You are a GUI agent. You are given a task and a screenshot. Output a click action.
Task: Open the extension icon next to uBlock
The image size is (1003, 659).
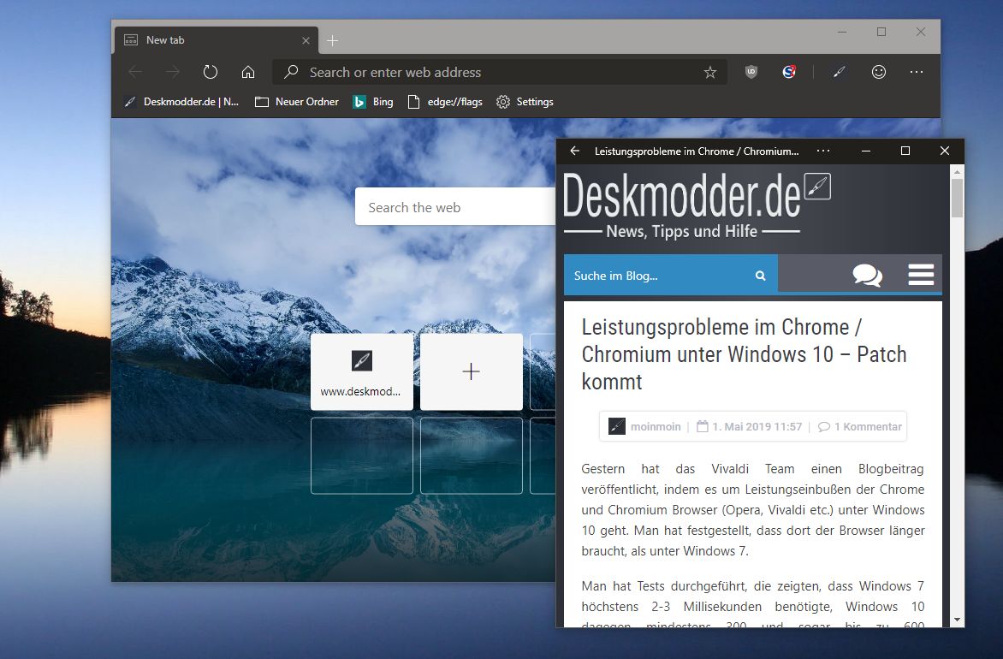[789, 72]
